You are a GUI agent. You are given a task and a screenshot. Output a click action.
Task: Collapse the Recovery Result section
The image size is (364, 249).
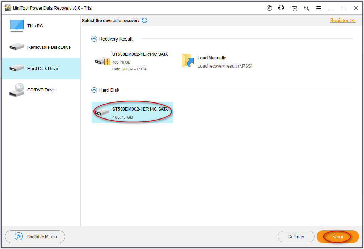coord(94,39)
